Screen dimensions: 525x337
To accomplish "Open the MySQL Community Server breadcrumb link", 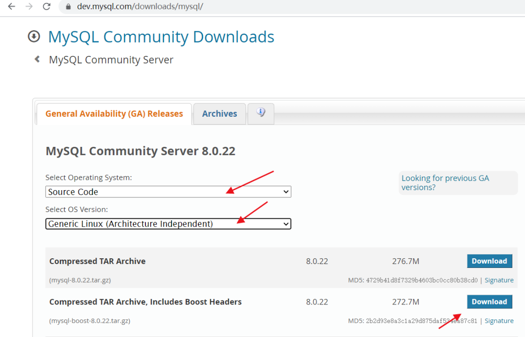I will (x=110, y=59).
